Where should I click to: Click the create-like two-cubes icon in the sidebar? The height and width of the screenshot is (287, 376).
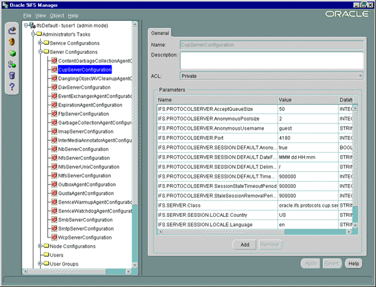pyautogui.click(x=12, y=65)
